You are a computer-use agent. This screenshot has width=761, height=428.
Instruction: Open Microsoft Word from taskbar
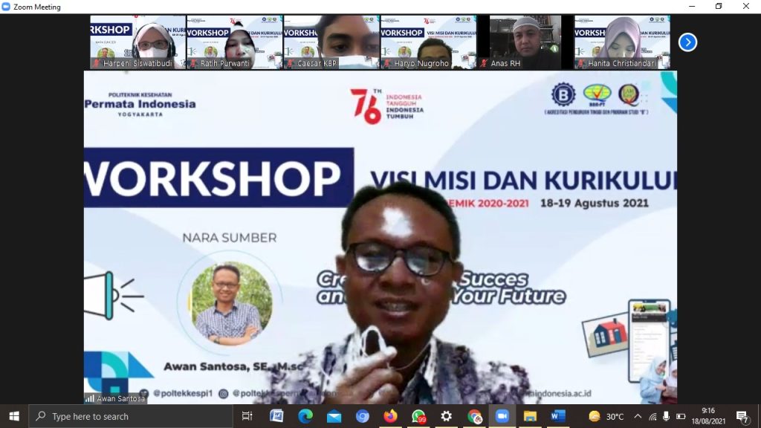click(x=558, y=416)
